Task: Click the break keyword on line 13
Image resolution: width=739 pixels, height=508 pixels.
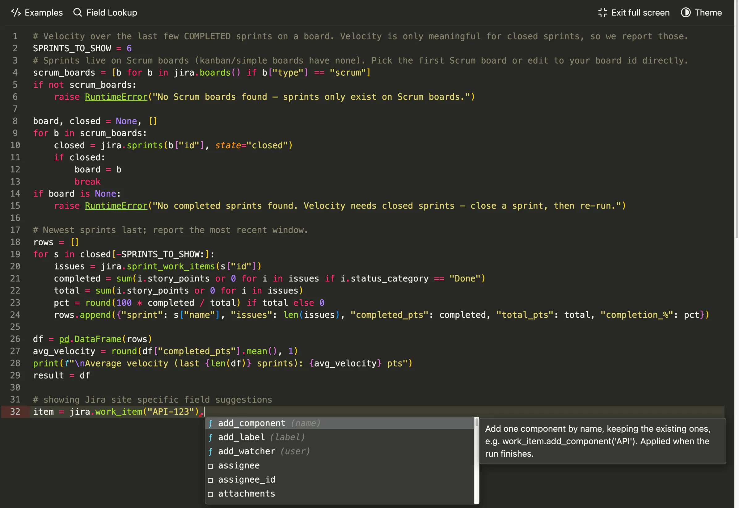Action: [87, 182]
